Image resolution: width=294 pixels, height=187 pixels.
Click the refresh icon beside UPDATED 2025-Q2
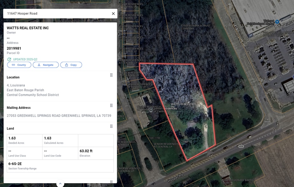click(x=9, y=59)
